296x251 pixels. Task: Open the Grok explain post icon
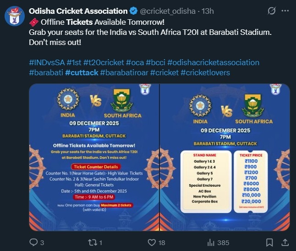click(271, 11)
